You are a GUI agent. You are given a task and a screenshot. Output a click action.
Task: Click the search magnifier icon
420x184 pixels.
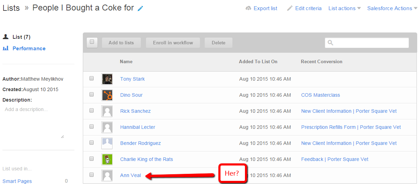point(331,43)
